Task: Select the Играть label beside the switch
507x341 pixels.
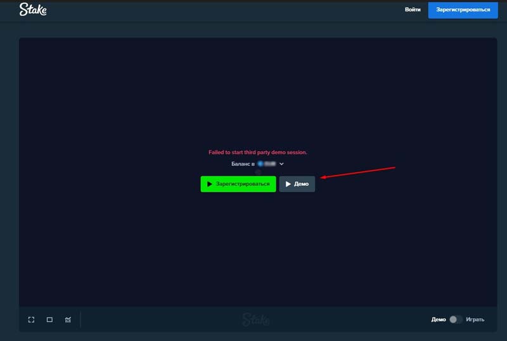Action: 475,319
